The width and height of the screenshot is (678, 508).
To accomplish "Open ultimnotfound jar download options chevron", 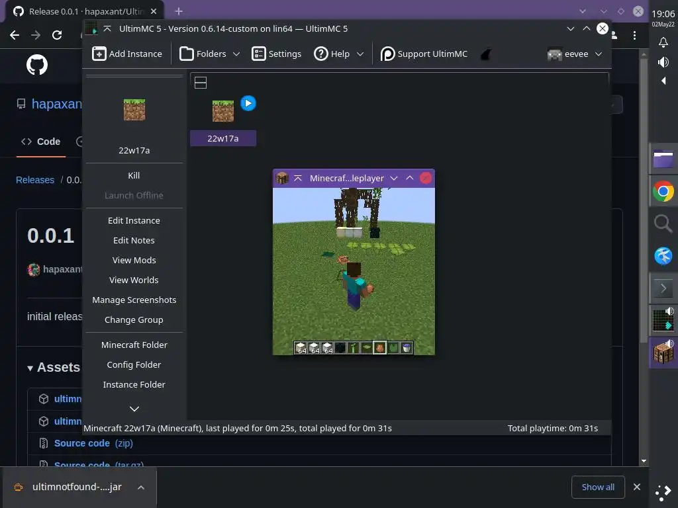I will [140, 487].
